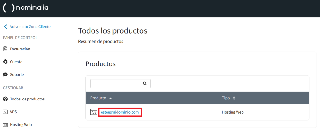Toggle sorting on the Tipo column
This screenshot has width=320, height=130.
234,98
